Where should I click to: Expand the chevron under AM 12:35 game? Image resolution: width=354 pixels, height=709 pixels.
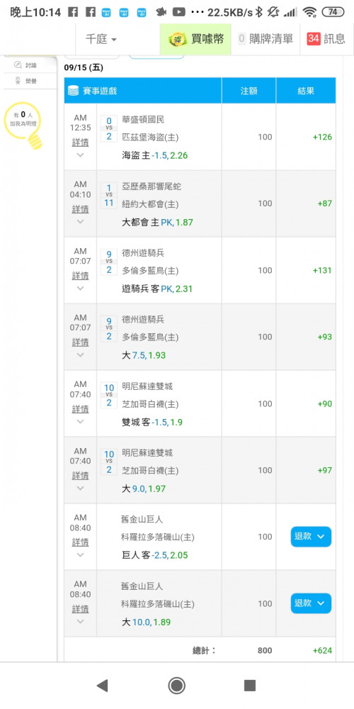coord(81,155)
